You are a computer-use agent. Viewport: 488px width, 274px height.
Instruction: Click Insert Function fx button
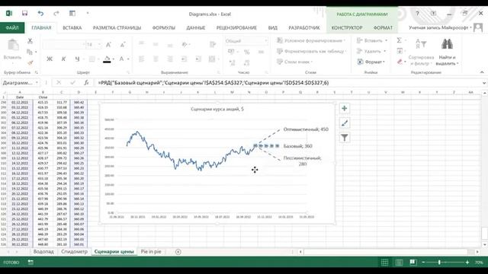pos(86,83)
